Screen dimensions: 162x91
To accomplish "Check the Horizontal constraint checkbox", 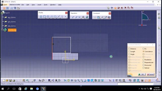I will [144, 65].
